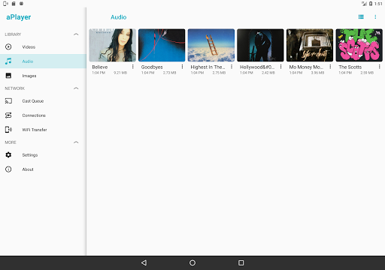Viewport: 385px width, 270px height.
Task: Click the 9.21 MB size label
Action: [x=120, y=73]
